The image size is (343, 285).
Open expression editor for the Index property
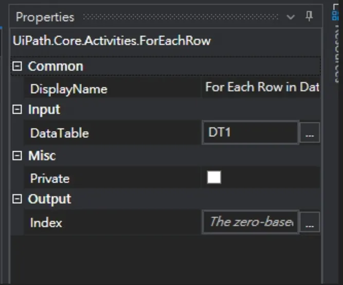309,223
